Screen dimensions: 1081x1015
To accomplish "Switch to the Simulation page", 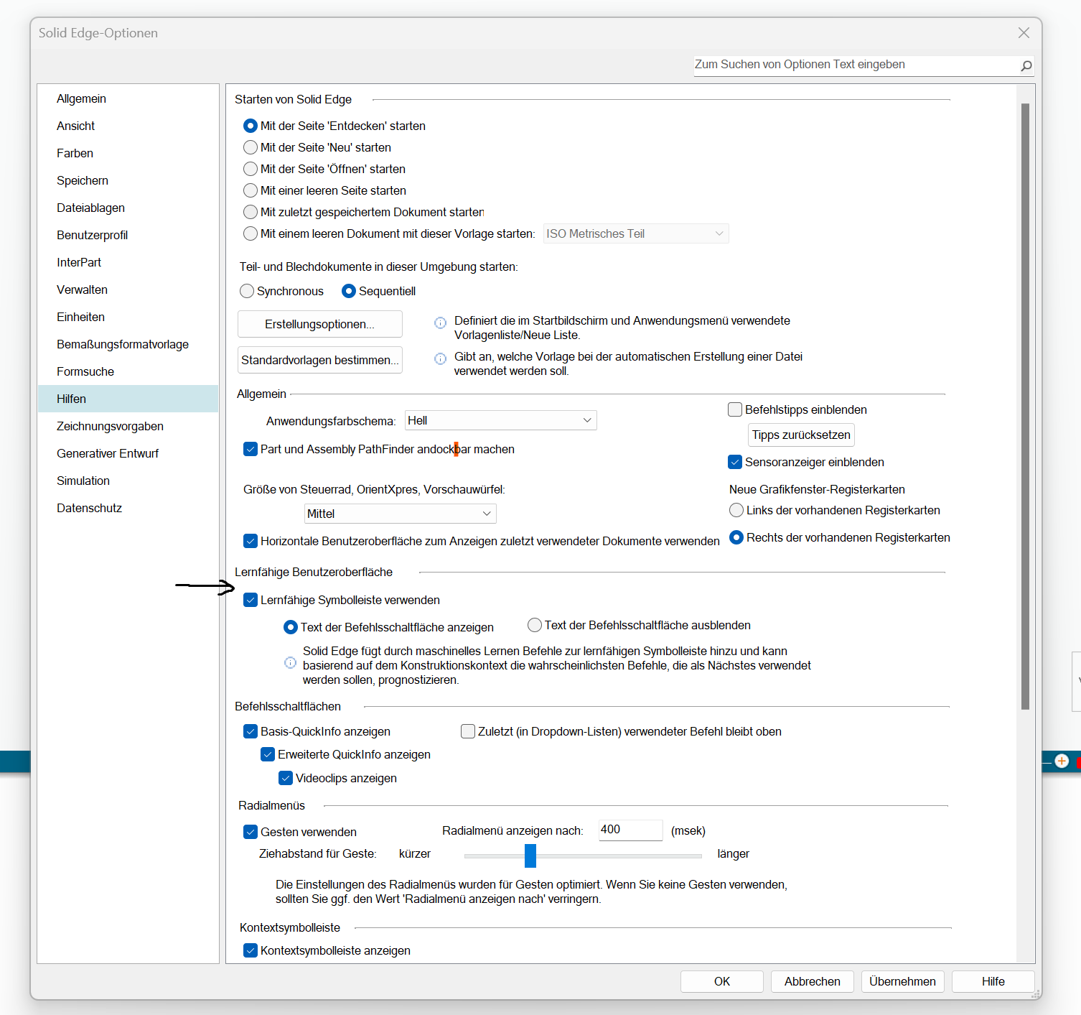I will [128, 481].
